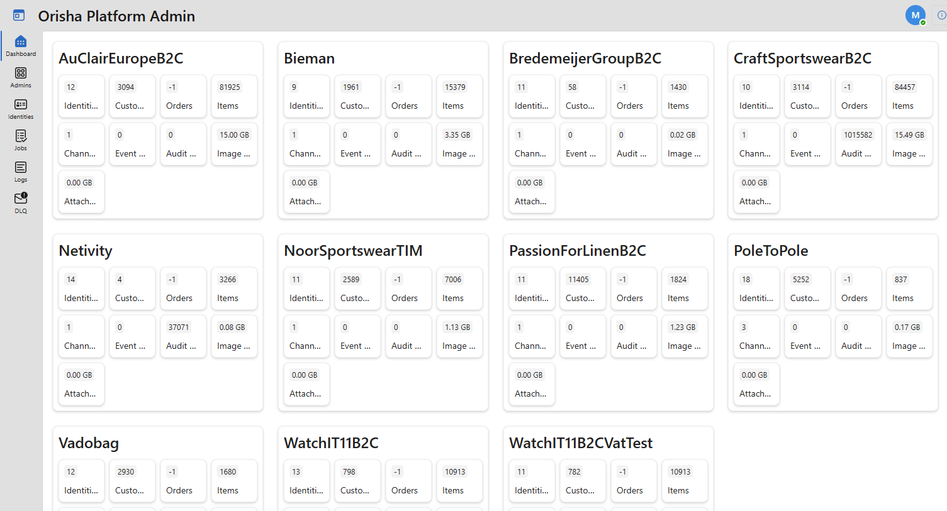Screen dimensions: 947x511
Task: Click WatchIT11B2C Items tile showing 10913
Action: (459, 481)
